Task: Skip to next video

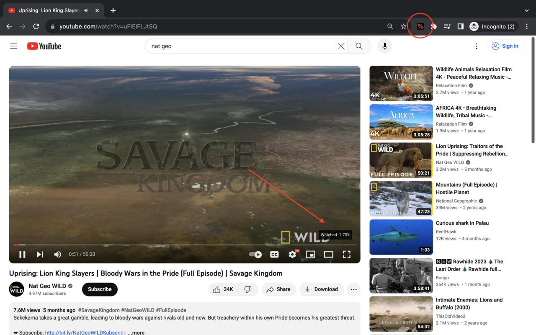Action: click(40, 254)
